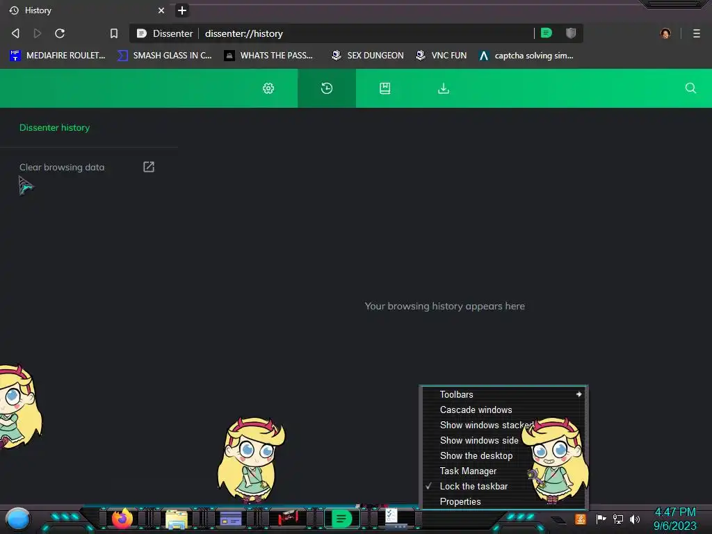Screen dimensions: 712x534
Task: Reload the page
Action: 60,33
